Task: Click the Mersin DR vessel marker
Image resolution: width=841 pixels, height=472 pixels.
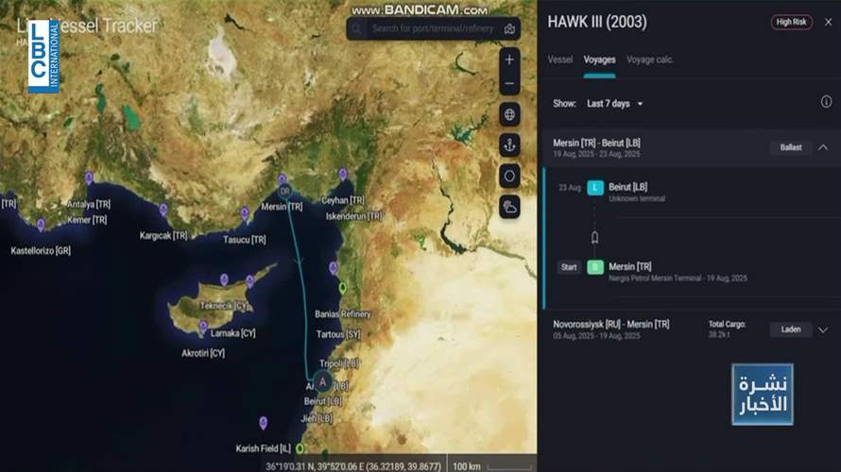Action: click(284, 191)
